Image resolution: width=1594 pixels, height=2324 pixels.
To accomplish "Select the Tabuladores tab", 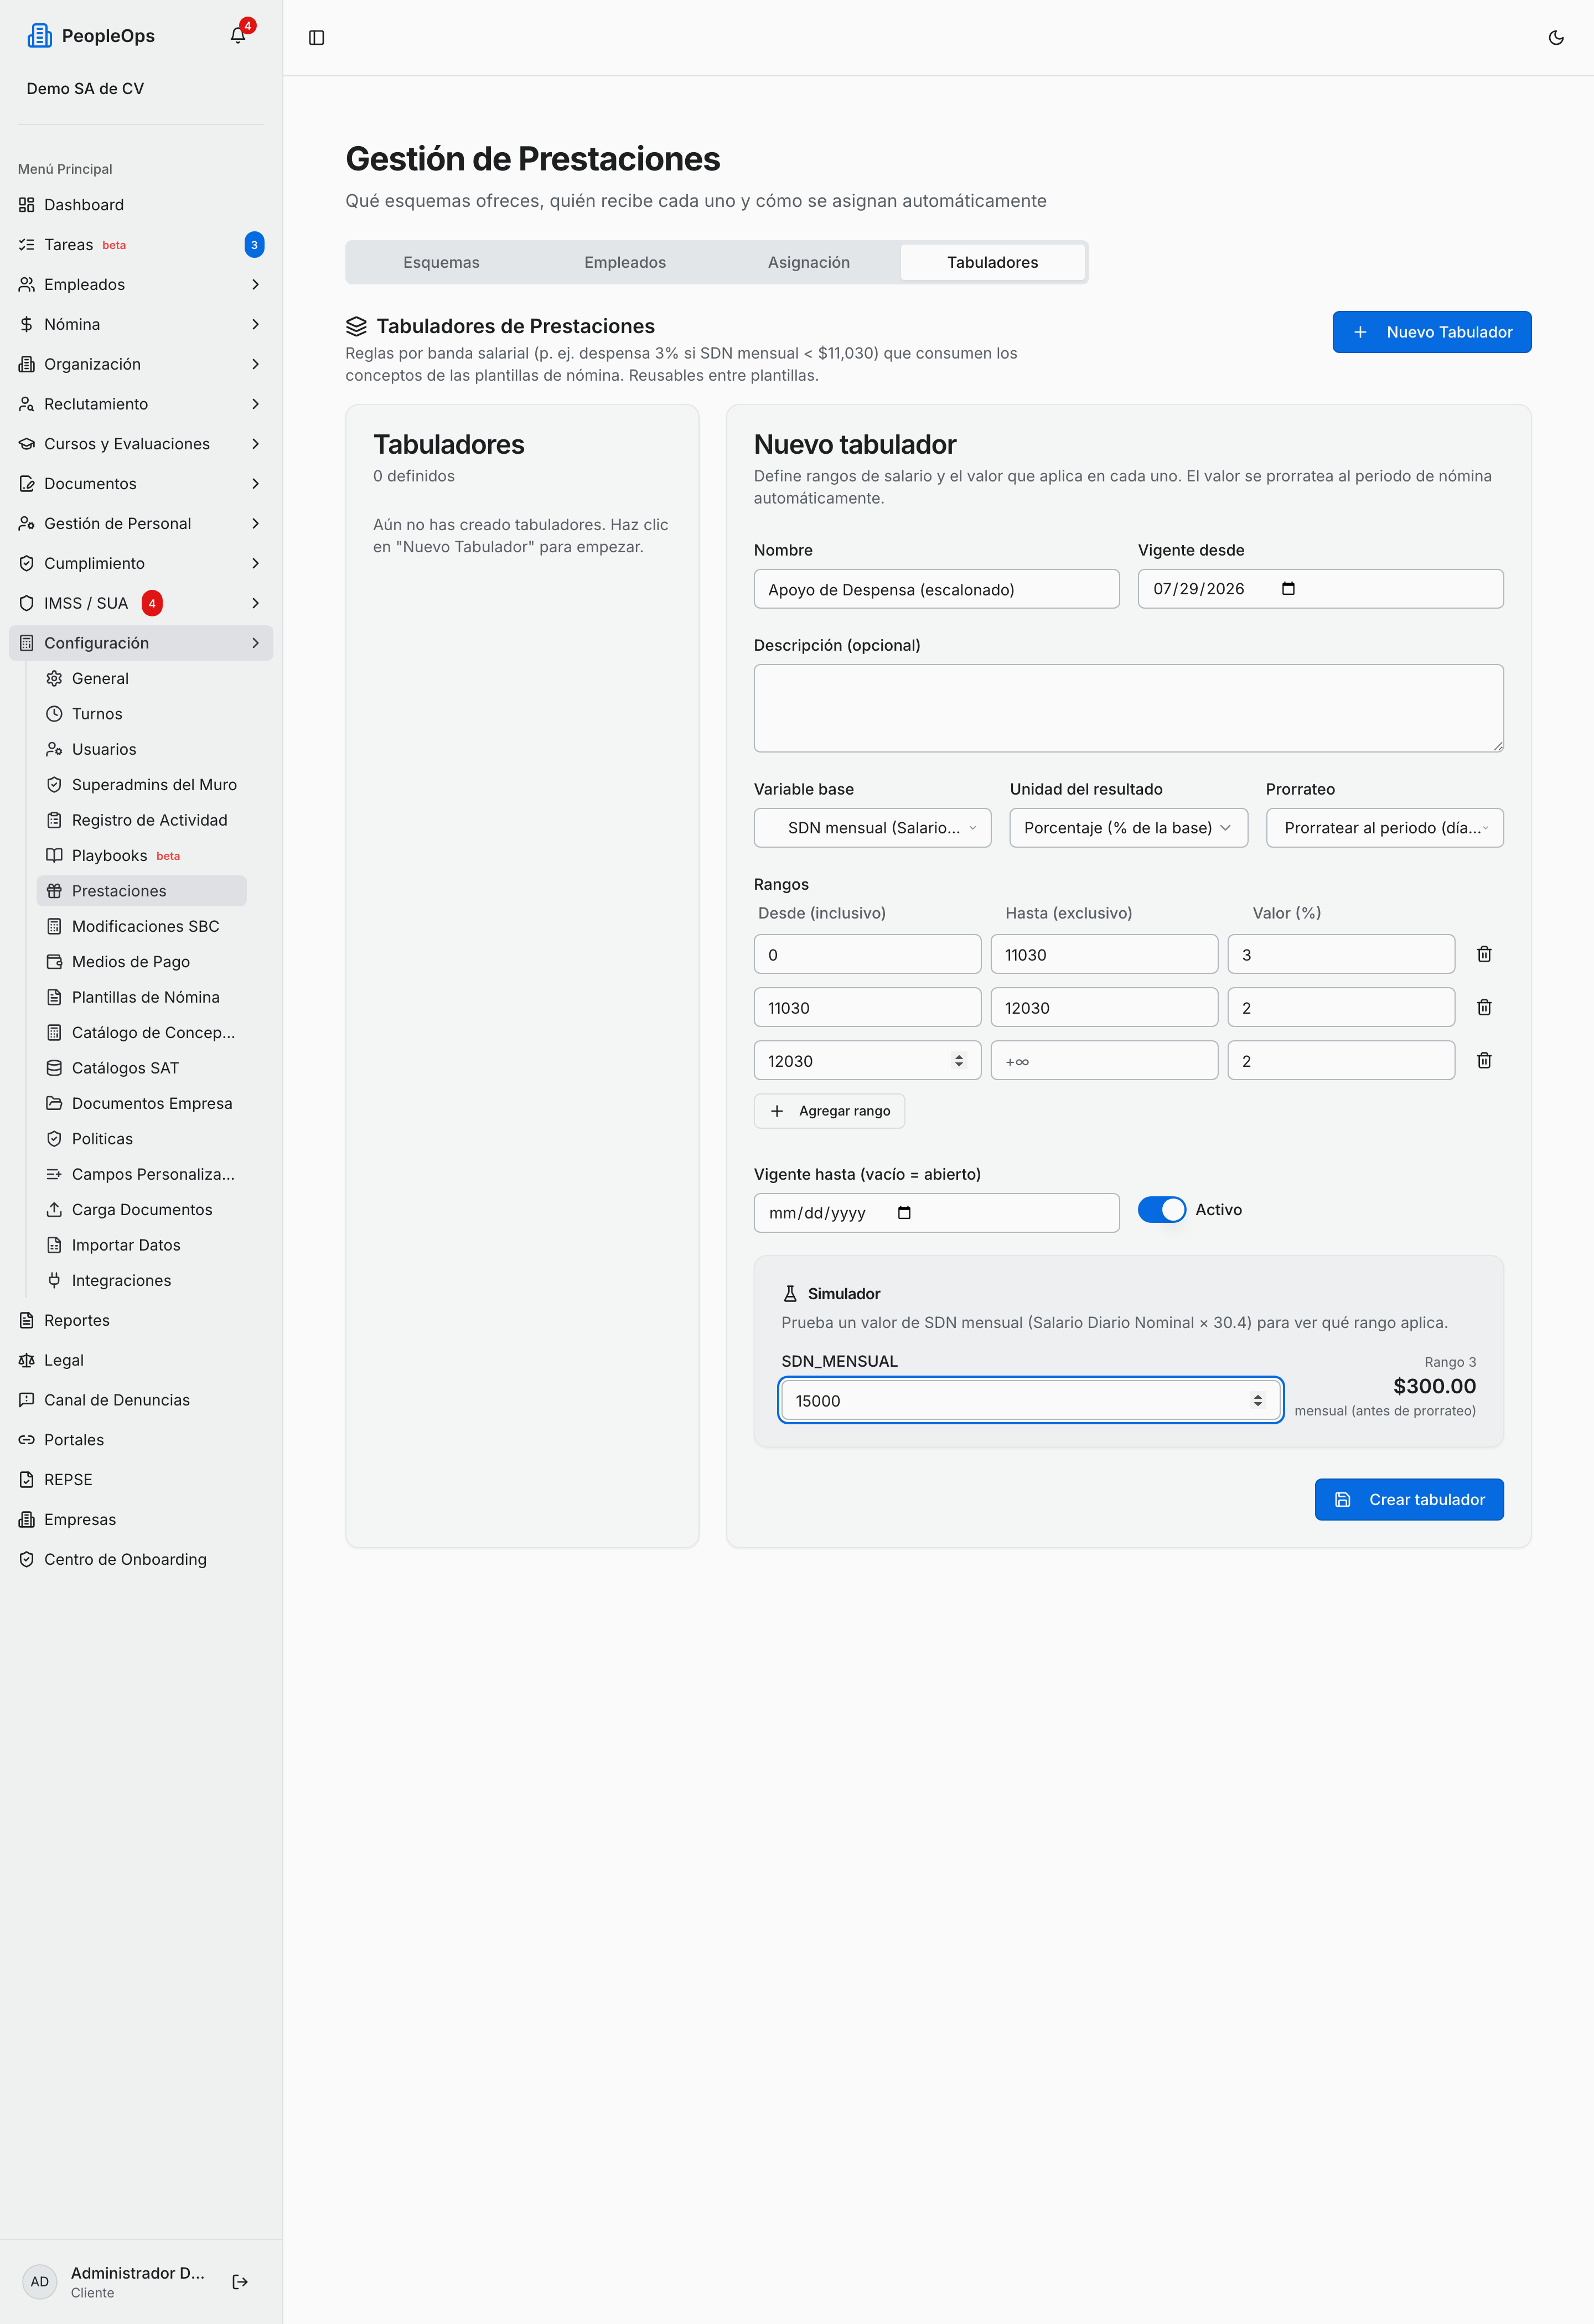I will tap(993, 262).
